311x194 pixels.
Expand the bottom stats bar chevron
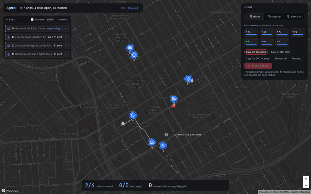[x=224, y=185]
